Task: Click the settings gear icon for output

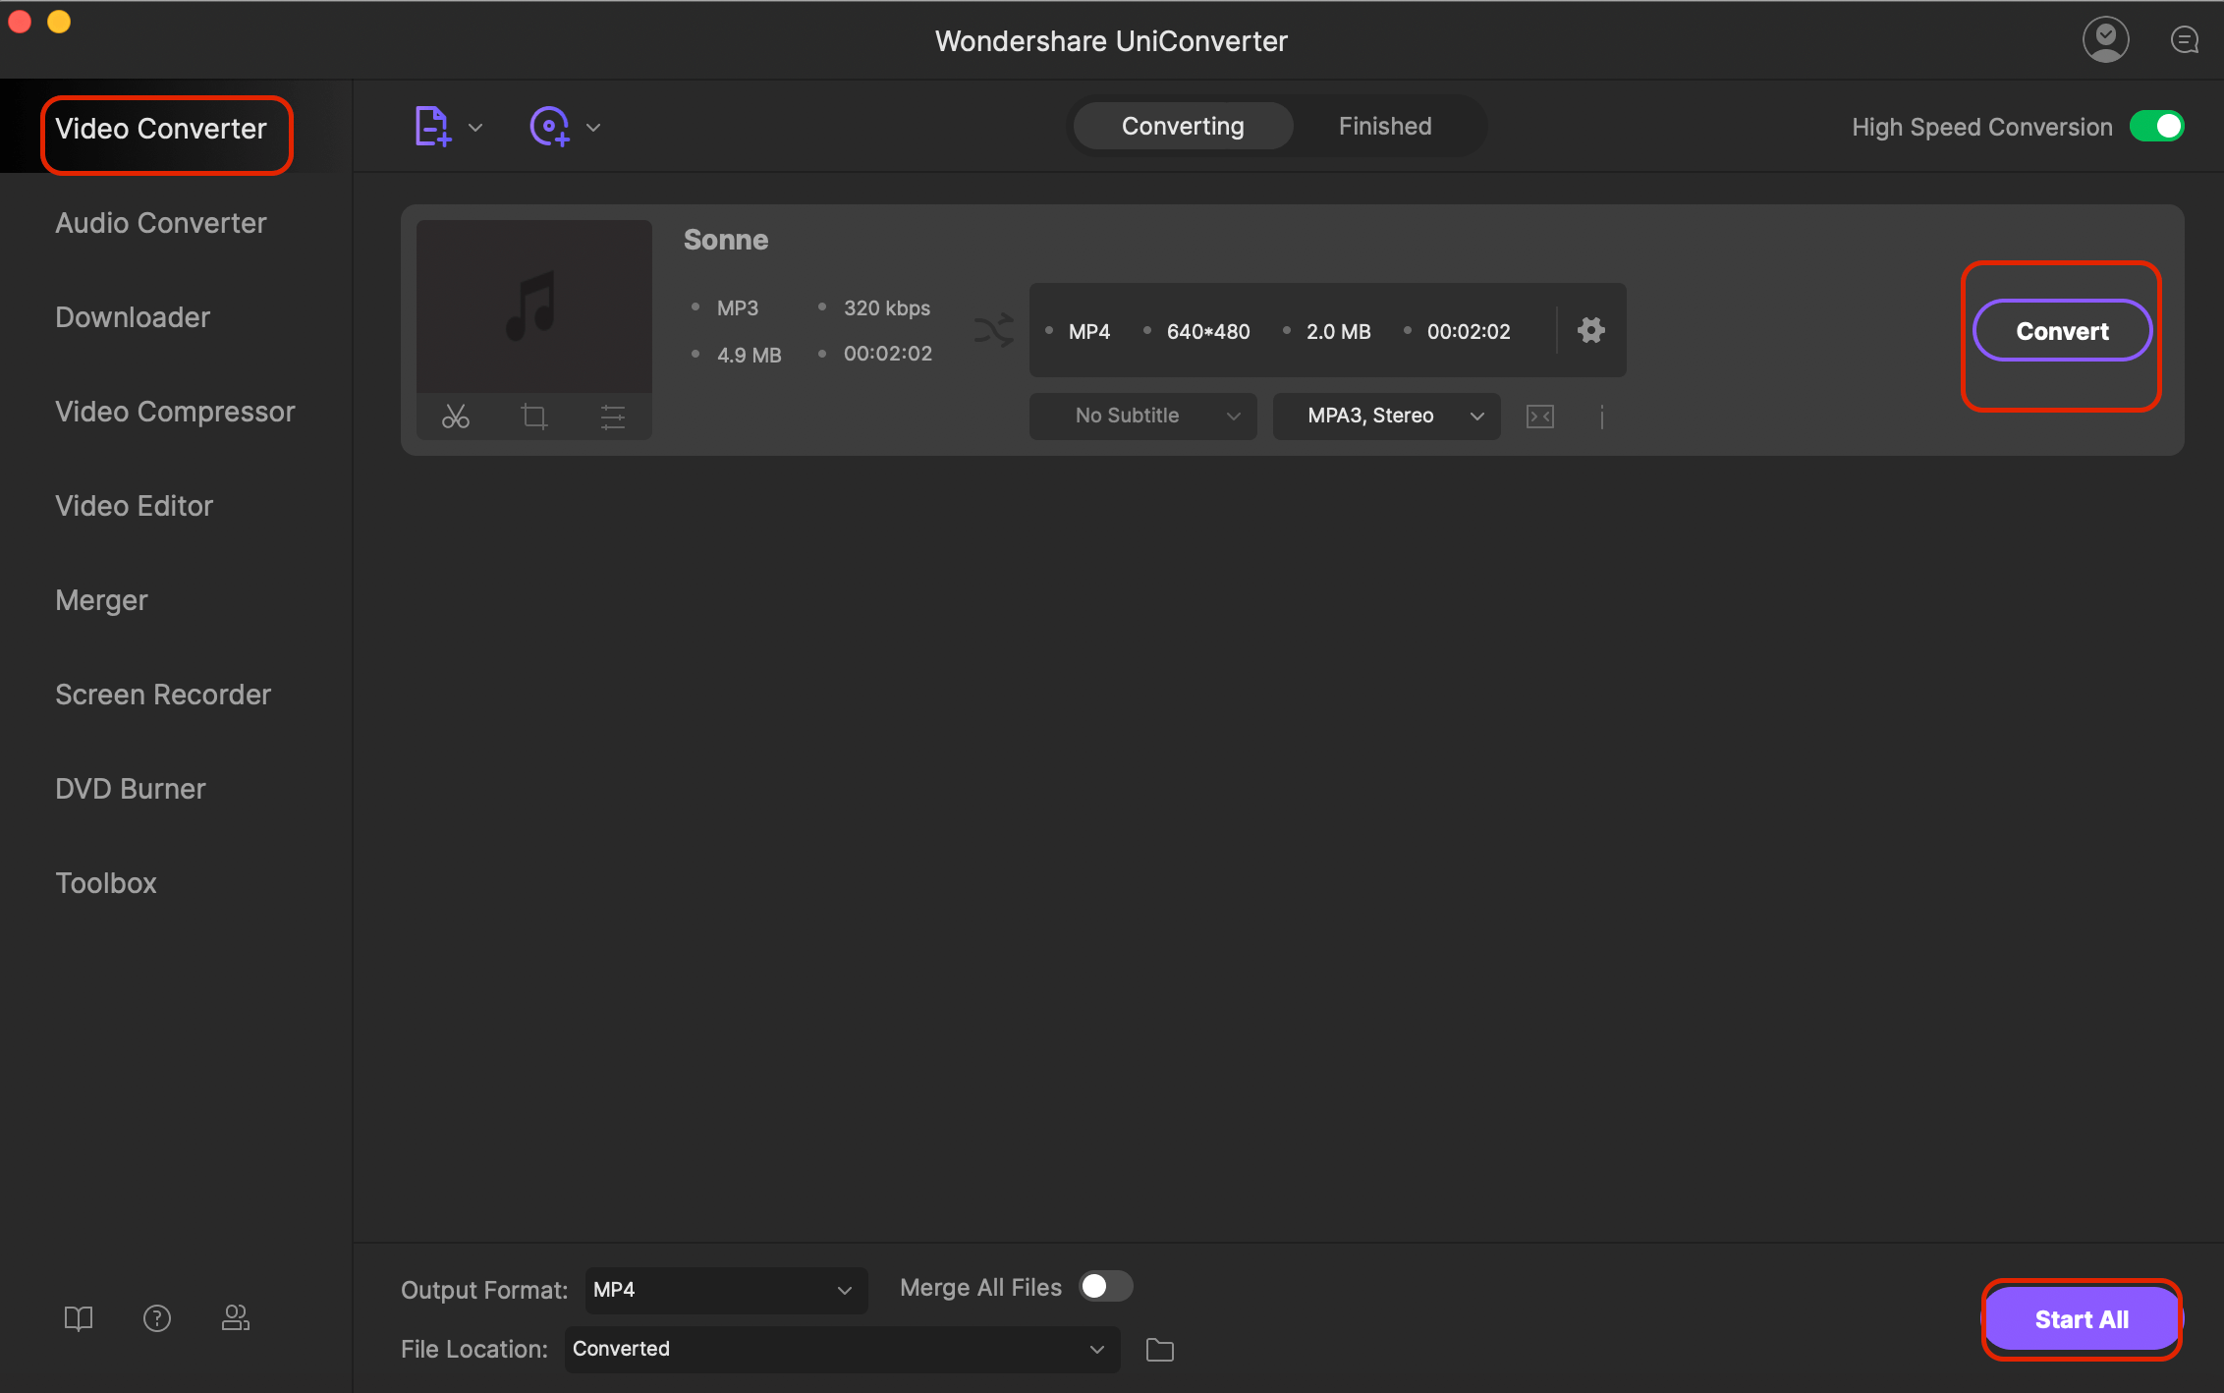Action: point(1590,331)
